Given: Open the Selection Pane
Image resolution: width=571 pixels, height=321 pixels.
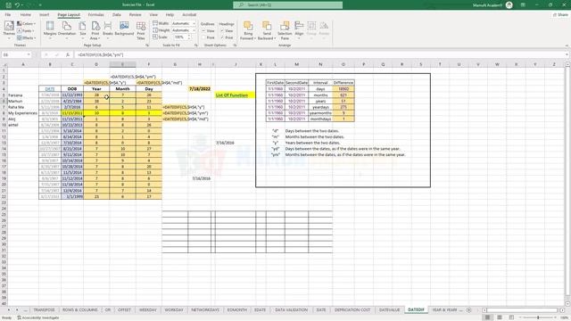Looking at the screenshot, I should [x=285, y=30].
